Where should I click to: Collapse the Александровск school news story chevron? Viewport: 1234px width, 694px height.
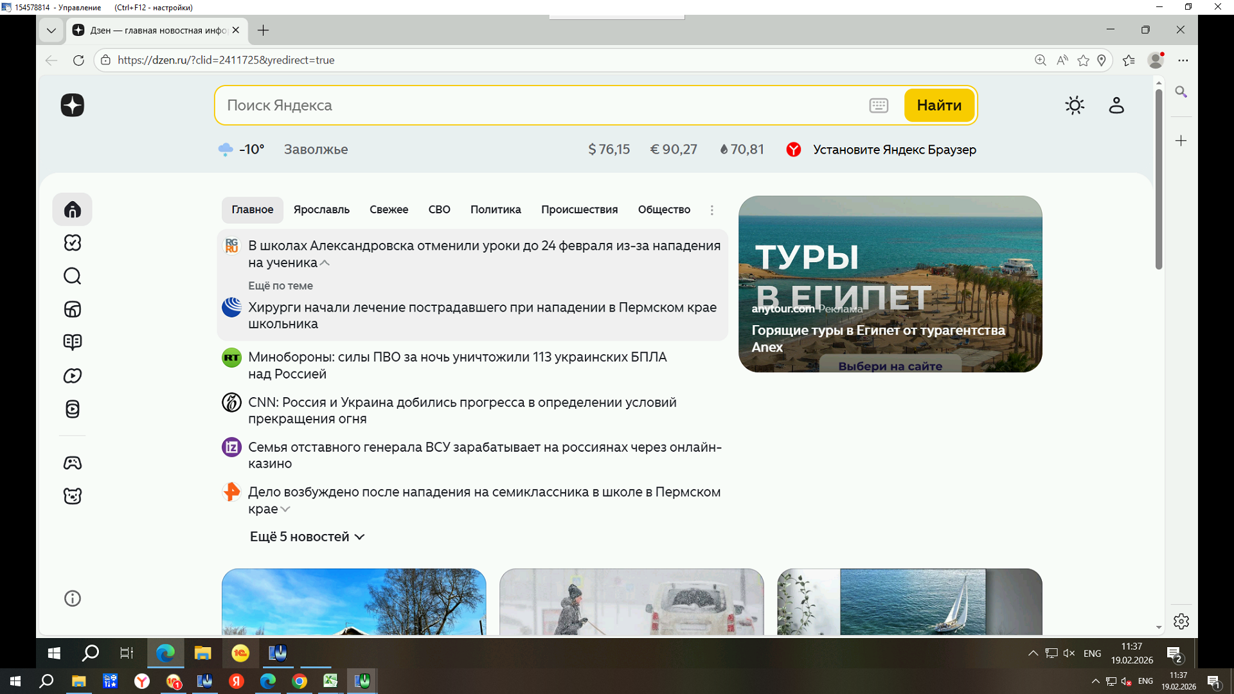pyautogui.click(x=325, y=263)
